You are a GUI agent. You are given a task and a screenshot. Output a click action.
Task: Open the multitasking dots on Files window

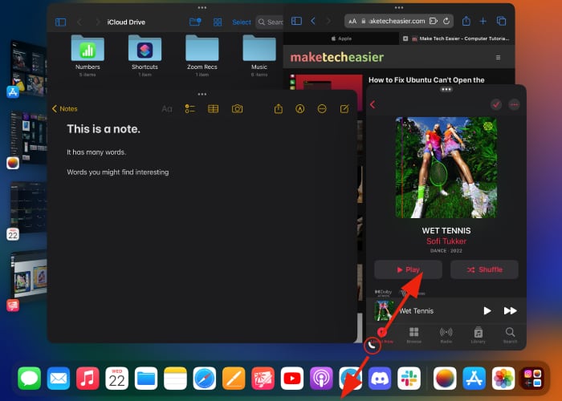[x=202, y=7]
